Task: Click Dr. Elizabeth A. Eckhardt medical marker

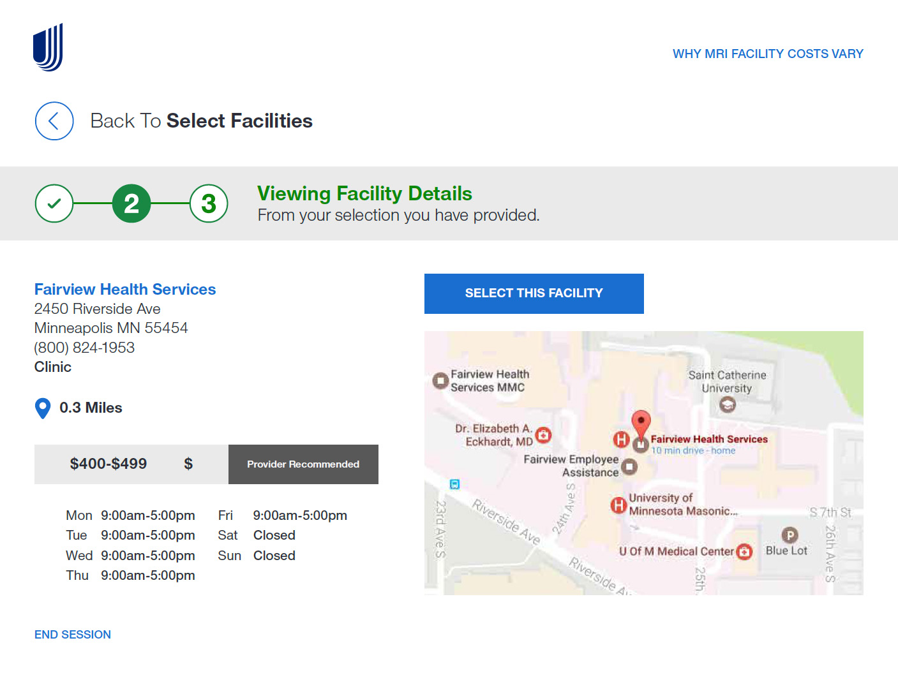Action: coord(543,435)
